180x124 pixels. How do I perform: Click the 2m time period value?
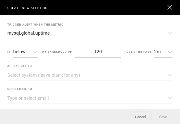(x=157, y=52)
